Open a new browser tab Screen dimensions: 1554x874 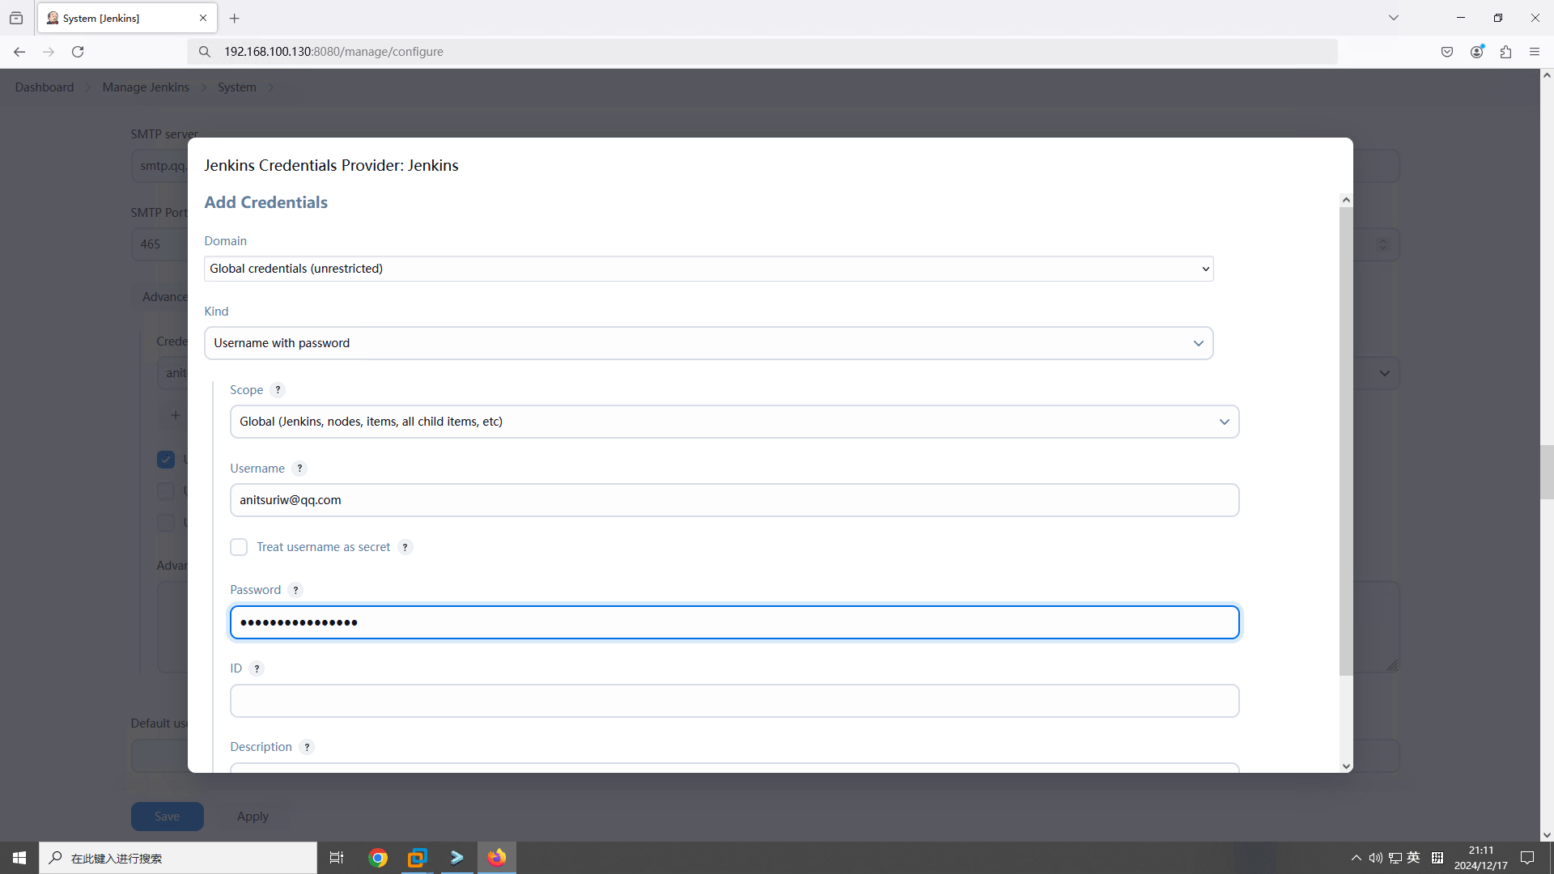(235, 18)
